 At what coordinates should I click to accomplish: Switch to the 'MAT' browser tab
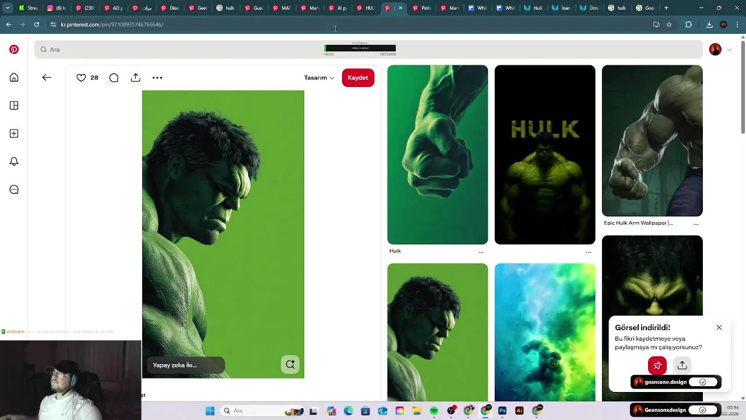point(281,8)
